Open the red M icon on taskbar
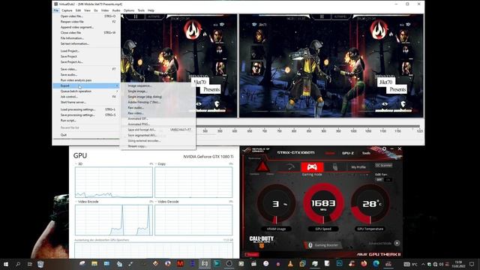Screen dimensions: 480x270 pyautogui.click(x=180, y=263)
